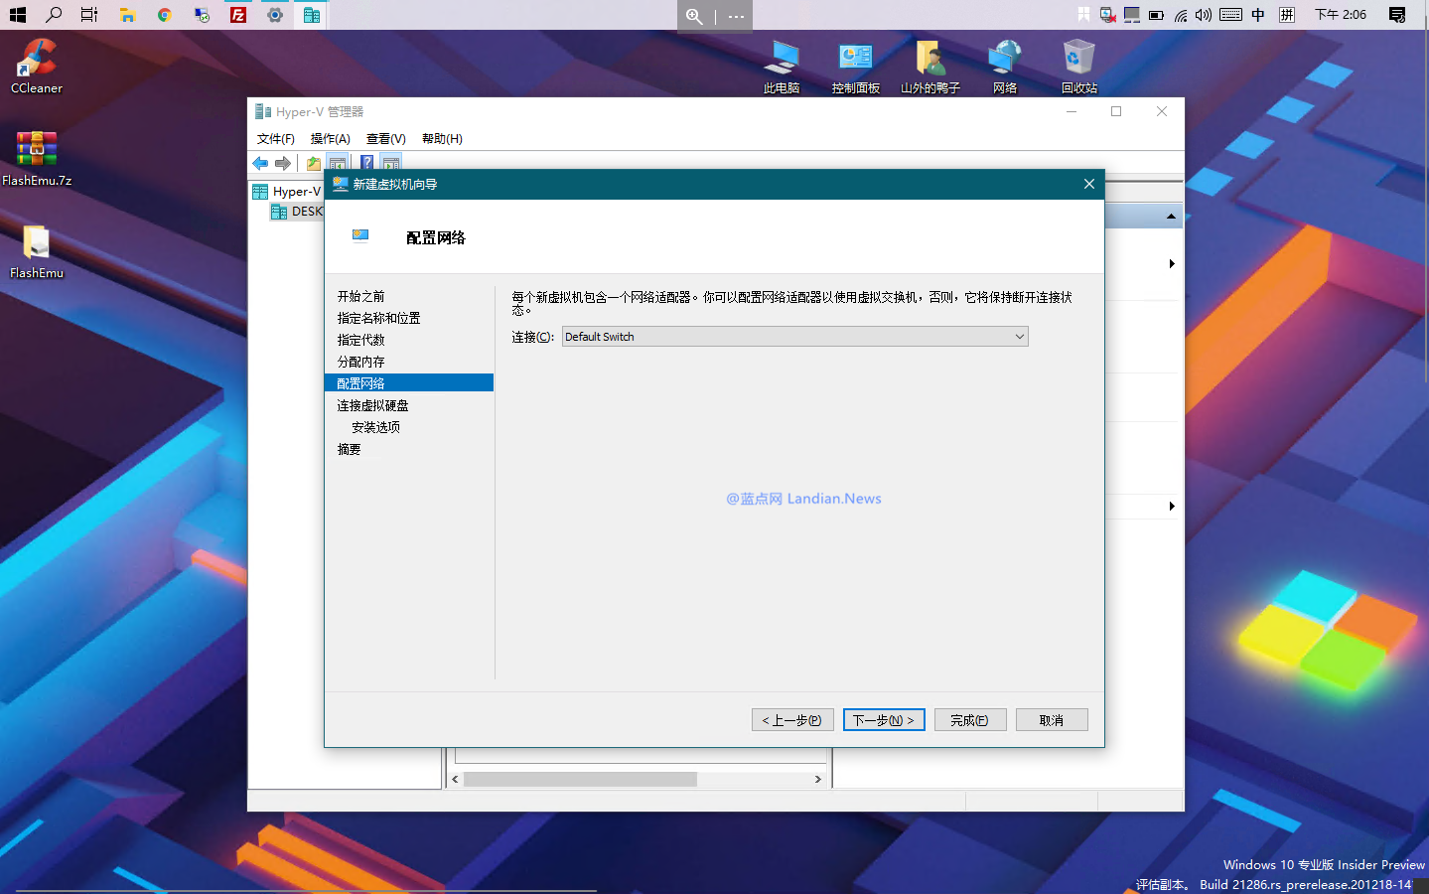Click the zoom magnifier in the top bar
1429x894 pixels.
point(694,16)
